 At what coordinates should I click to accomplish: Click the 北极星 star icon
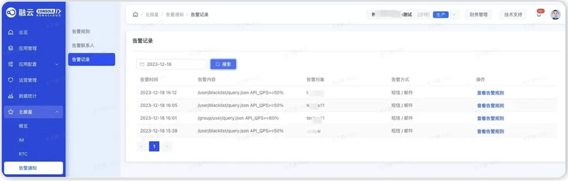tap(11, 112)
